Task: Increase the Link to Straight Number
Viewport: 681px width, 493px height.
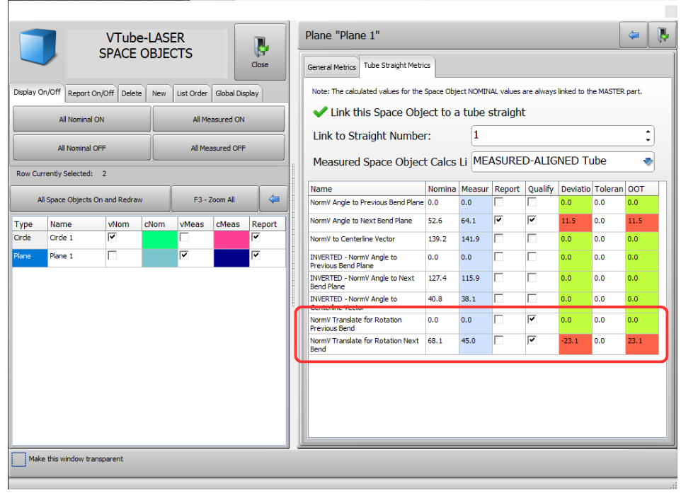Action: [x=648, y=132]
